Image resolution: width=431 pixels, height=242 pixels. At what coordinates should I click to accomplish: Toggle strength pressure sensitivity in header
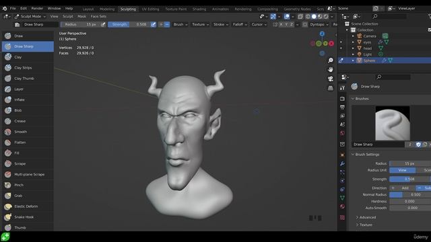(x=154, y=24)
